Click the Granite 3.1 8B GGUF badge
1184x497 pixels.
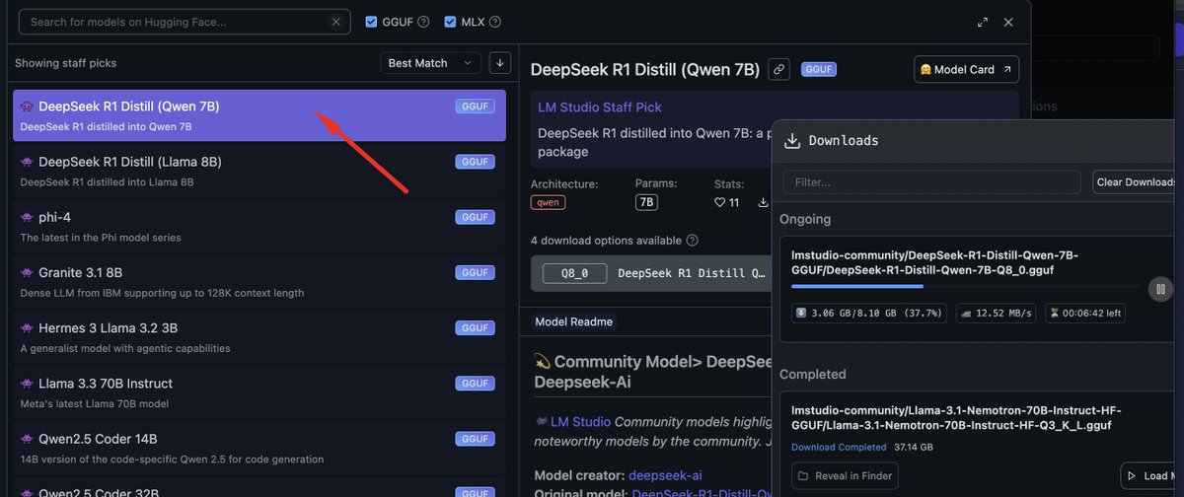(475, 272)
